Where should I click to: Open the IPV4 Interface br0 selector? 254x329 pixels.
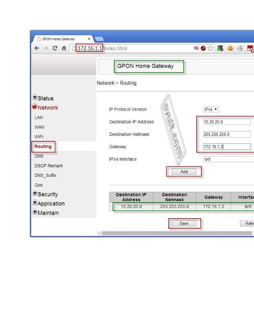point(229,159)
